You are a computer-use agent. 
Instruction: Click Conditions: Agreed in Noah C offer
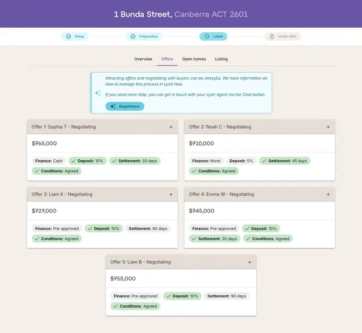(x=214, y=171)
